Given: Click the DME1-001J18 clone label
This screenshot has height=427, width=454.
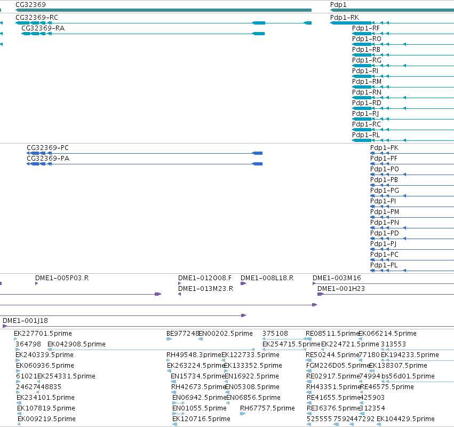Looking at the screenshot, I should tap(25, 321).
